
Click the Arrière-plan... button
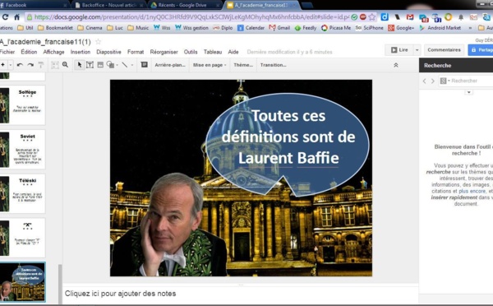[x=170, y=65]
